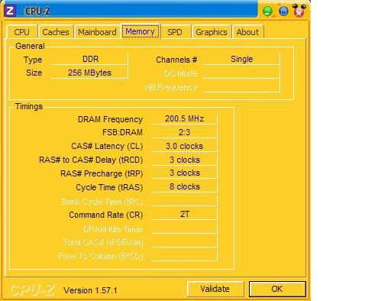Click the Timings group heading
The height and width of the screenshot is (301, 391).
[29, 106]
